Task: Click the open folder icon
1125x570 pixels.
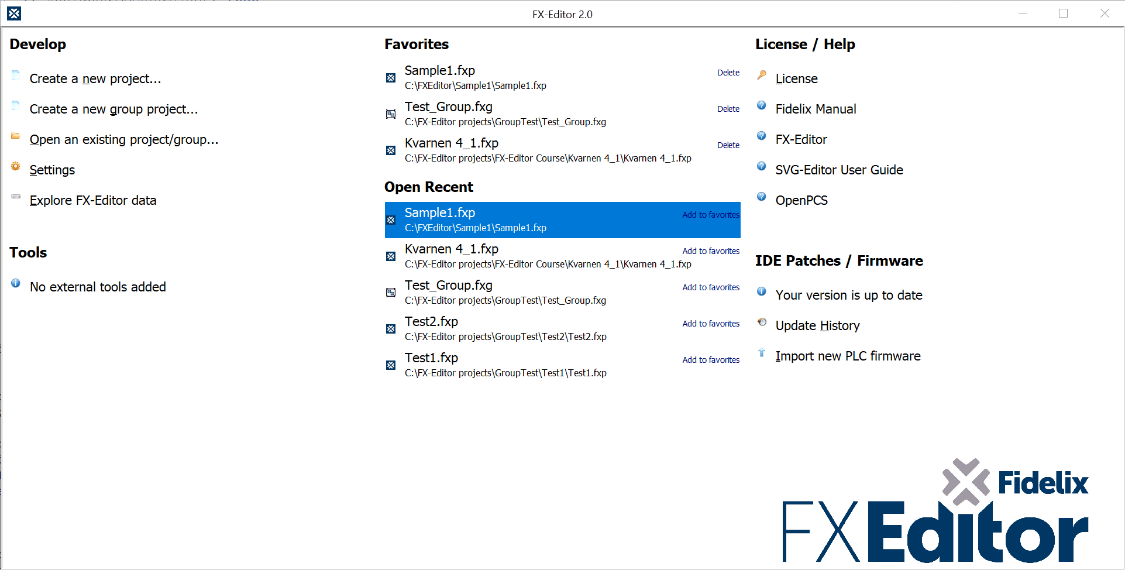Action: [16, 136]
